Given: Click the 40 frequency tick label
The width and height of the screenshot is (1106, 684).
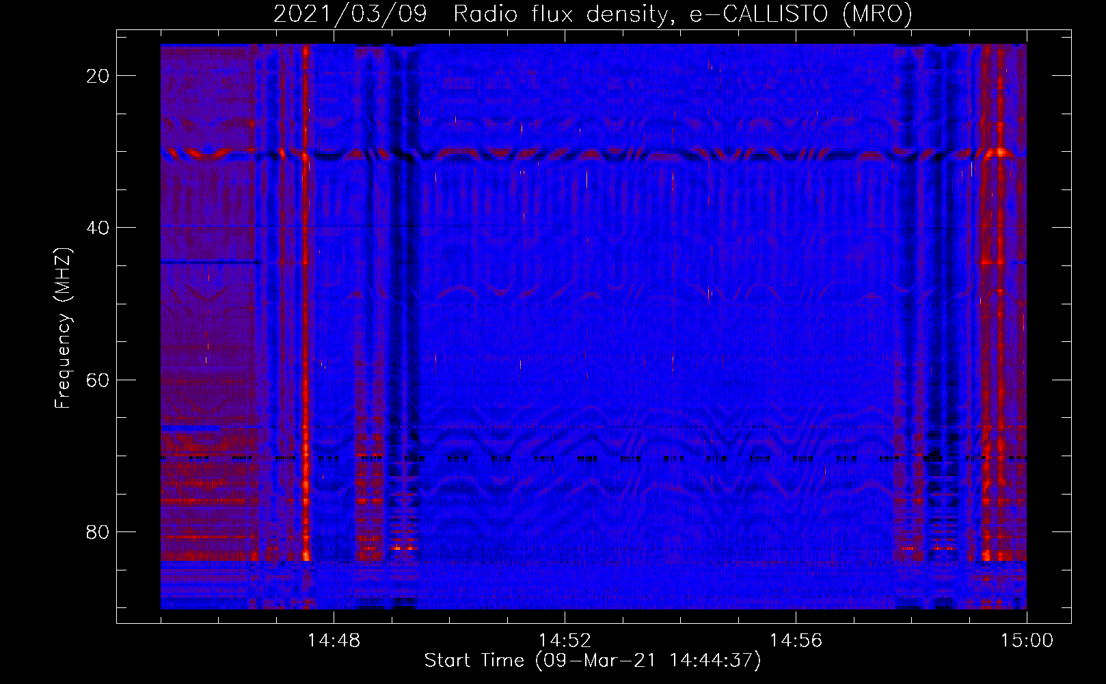Looking at the screenshot, I should (x=98, y=228).
